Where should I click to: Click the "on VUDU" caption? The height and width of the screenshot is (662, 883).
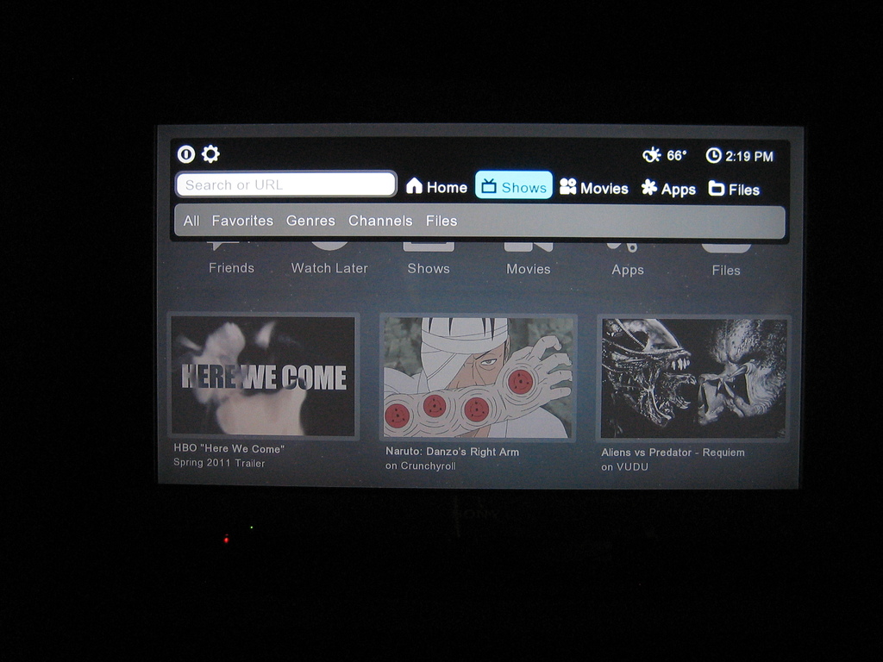pos(624,467)
